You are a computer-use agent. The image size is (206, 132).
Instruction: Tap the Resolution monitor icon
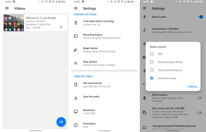pyautogui.click(x=76, y=111)
